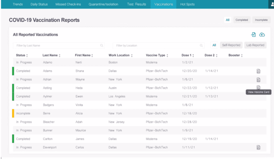The width and height of the screenshot is (274, 159).
Task: View vaccine card for Davenport row
Action: tap(258, 147)
